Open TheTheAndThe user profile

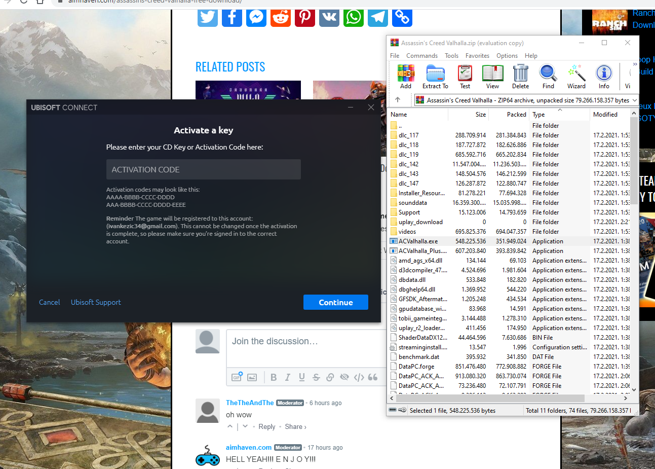point(250,403)
